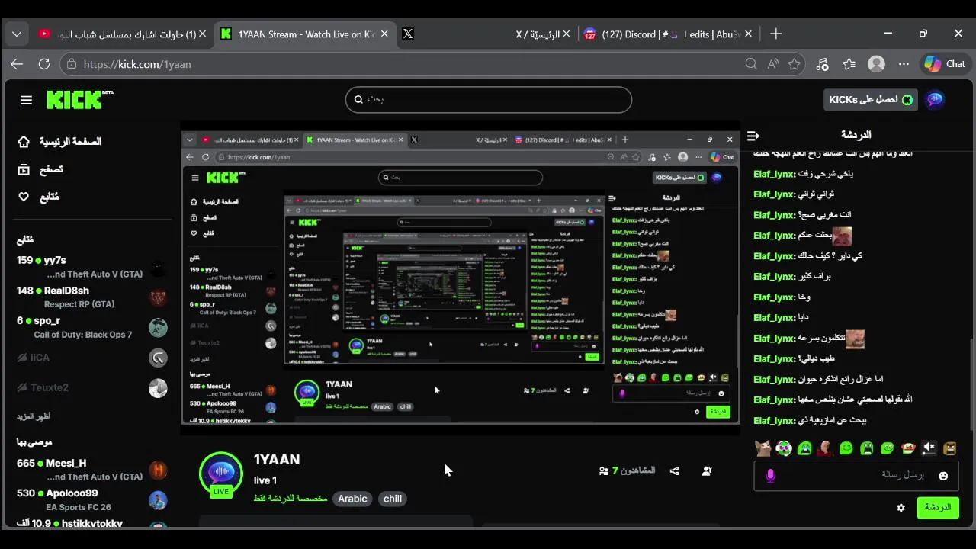This screenshot has height=549, width=976.
Task: Click the read aloud icon
Action: click(x=773, y=64)
